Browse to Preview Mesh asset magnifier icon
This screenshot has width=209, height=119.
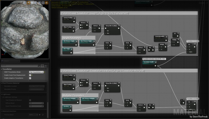[43, 115]
